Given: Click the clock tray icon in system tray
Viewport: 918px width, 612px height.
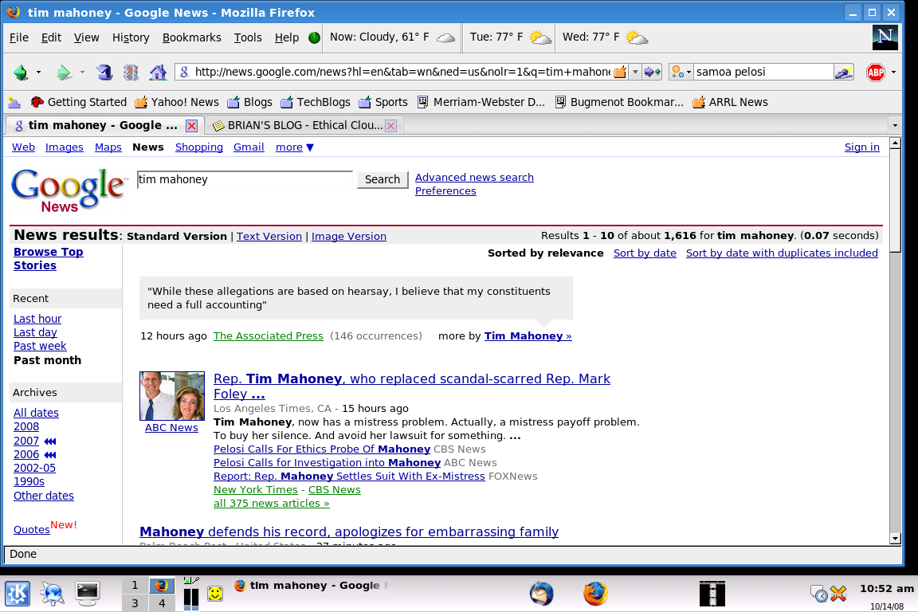Looking at the screenshot, I should click(819, 594).
